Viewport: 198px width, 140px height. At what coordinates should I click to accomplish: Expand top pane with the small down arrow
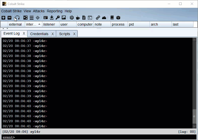[x=7, y=29]
